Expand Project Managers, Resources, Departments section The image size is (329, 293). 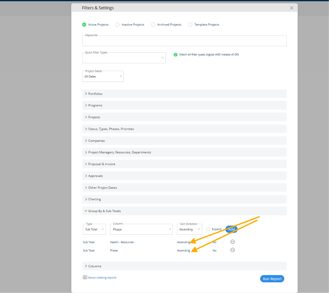184,152
